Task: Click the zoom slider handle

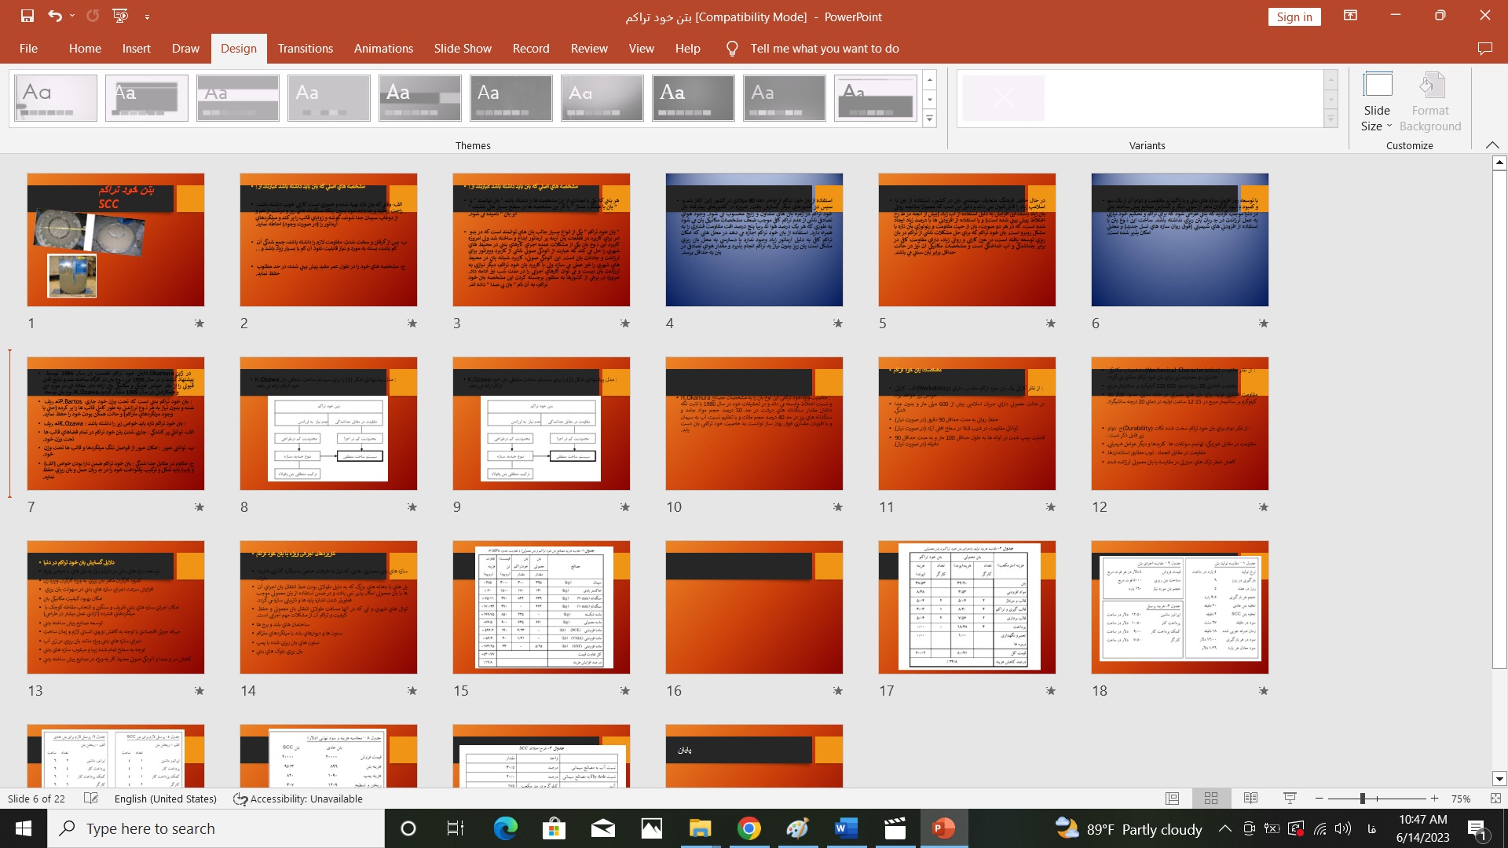Action: click(x=1363, y=799)
